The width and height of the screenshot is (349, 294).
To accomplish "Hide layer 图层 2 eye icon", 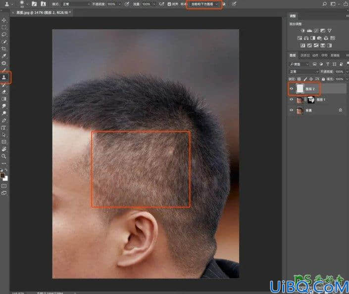I will [x=292, y=89].
